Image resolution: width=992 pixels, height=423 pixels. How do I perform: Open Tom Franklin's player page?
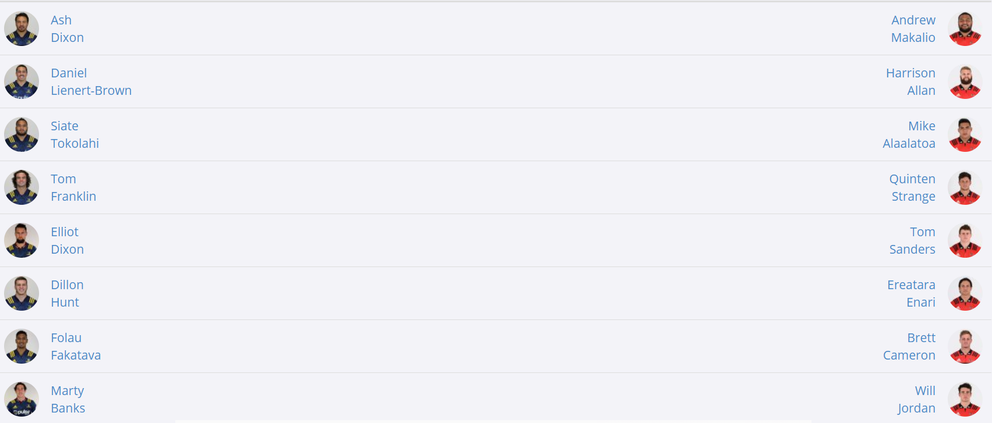[x=73, y=188]
